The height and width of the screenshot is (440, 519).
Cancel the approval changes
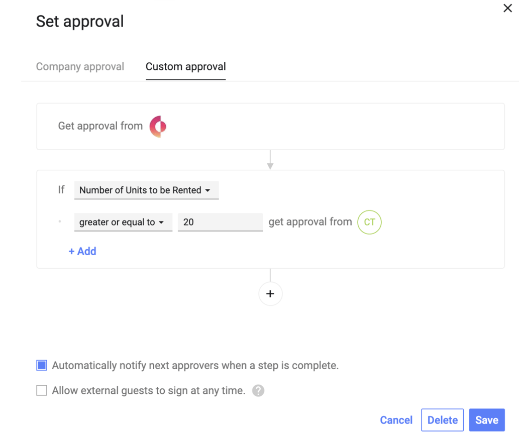pyautogui.click(x=396, y=420)
